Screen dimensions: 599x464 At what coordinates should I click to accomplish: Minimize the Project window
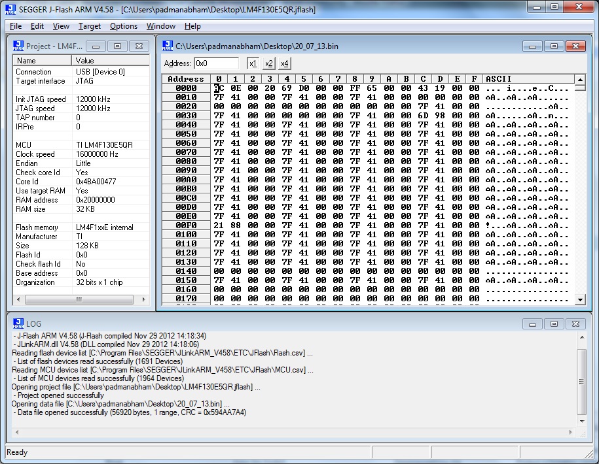pyautogui.click(x=96, y=46)
